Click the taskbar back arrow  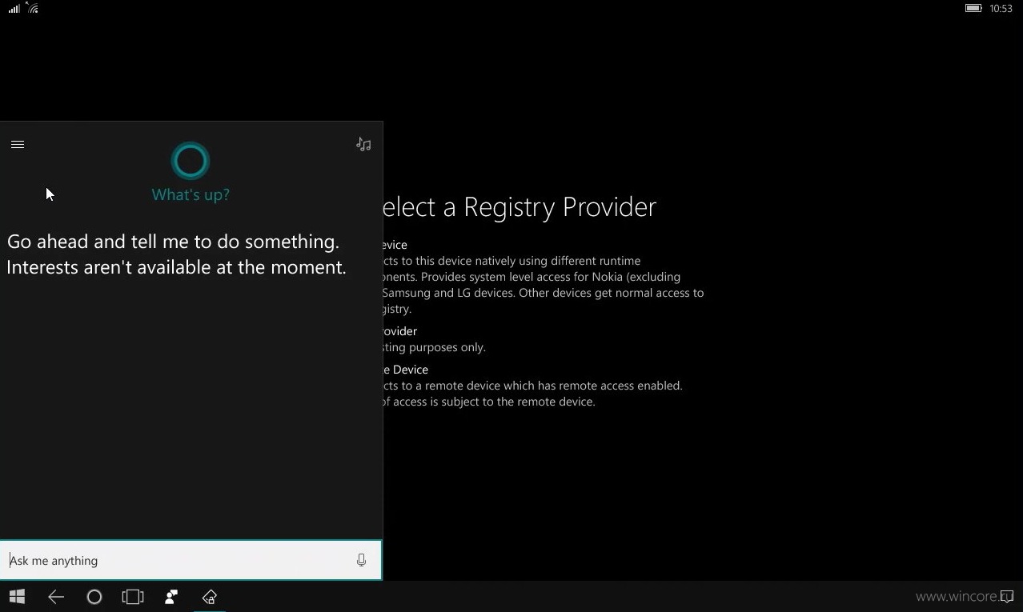click(x=56, y=597)
